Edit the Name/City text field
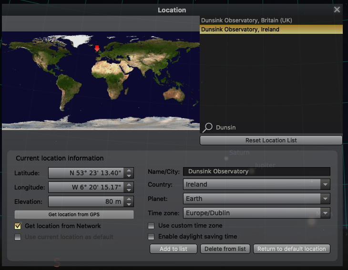This screenshot has width=348, height=270. tap(256, 171)
